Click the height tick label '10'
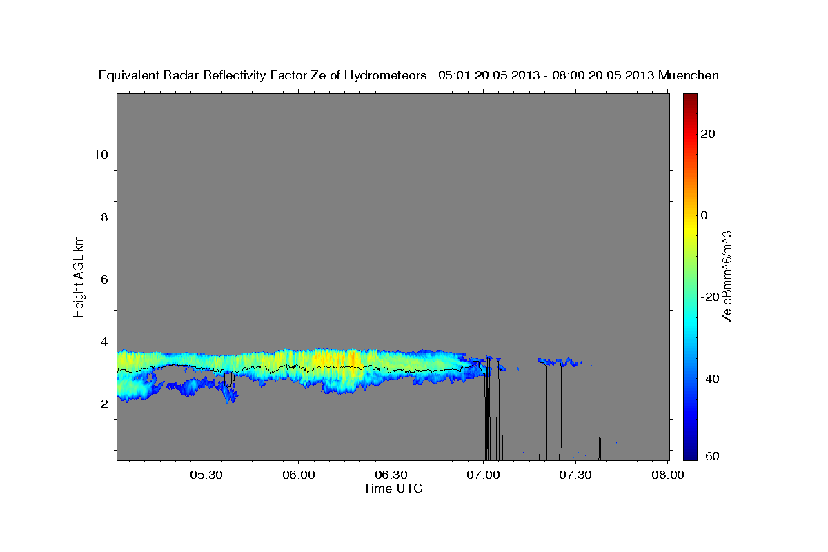This screenshot has height=552, width=828. pyautogui.click(x=101, y=155)
